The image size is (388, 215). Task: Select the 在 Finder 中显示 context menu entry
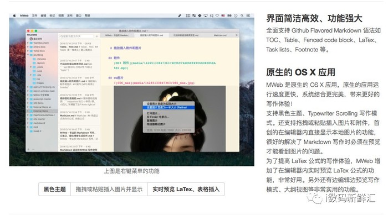pyautogui.click(x=158, y=117)
